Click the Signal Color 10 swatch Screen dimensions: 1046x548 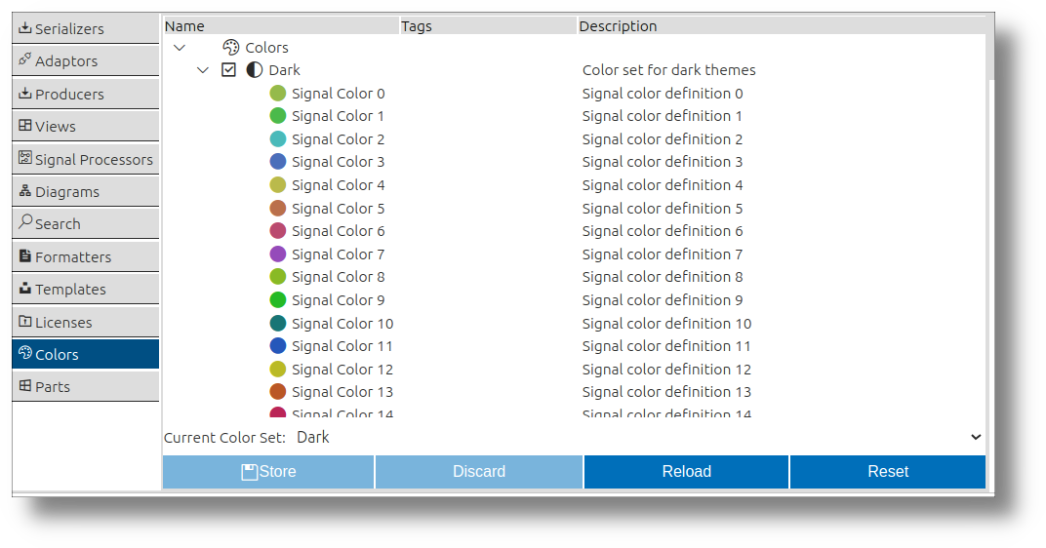click(x=278, y=324)
